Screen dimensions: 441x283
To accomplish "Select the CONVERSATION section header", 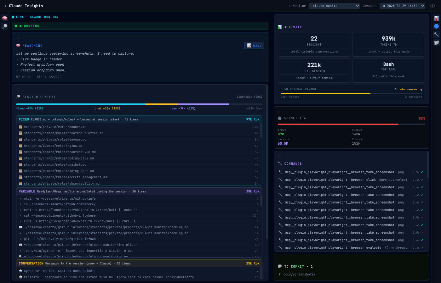I will [139, 264].
